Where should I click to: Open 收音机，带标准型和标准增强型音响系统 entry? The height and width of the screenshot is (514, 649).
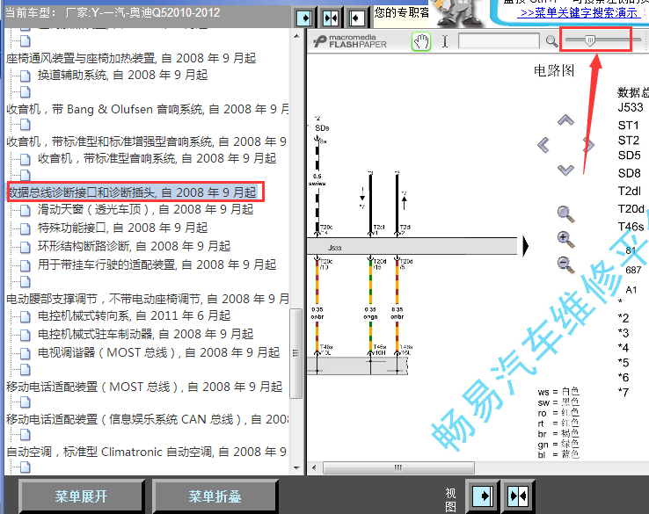146,141
